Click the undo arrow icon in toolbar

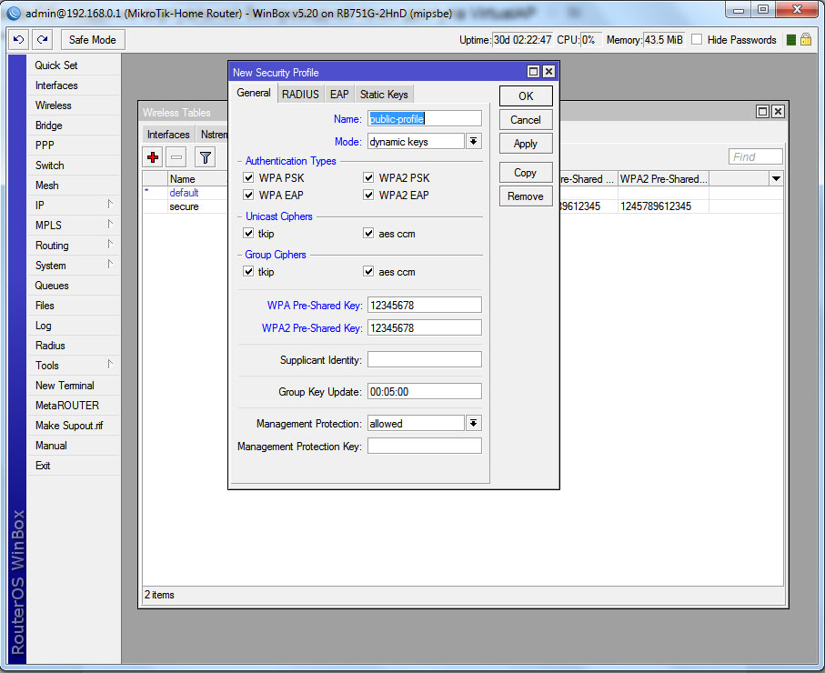coord(18,40)
